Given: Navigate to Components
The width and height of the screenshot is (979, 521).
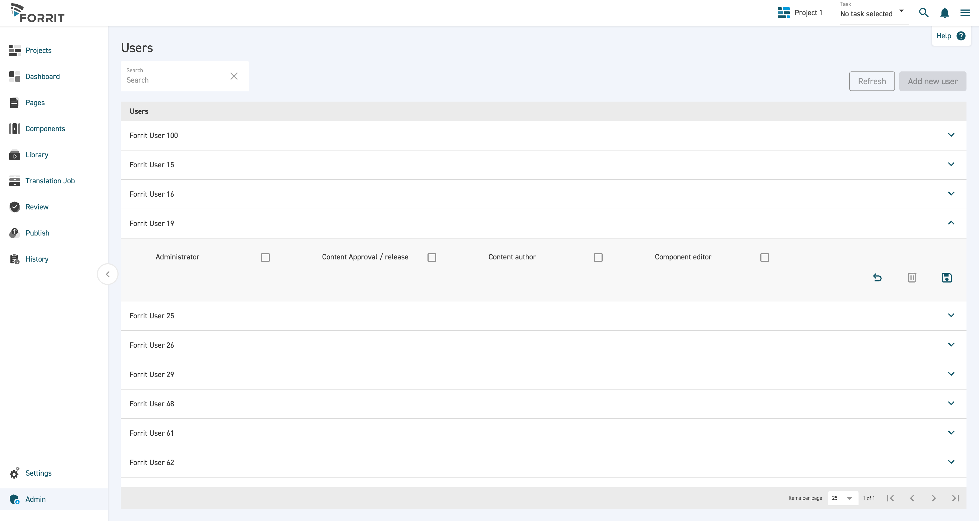Looking at the screenshot, I should click(x=45, y=129).
